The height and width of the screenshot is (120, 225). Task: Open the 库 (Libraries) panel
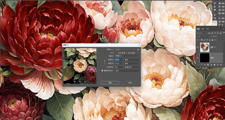pos(221,25)
